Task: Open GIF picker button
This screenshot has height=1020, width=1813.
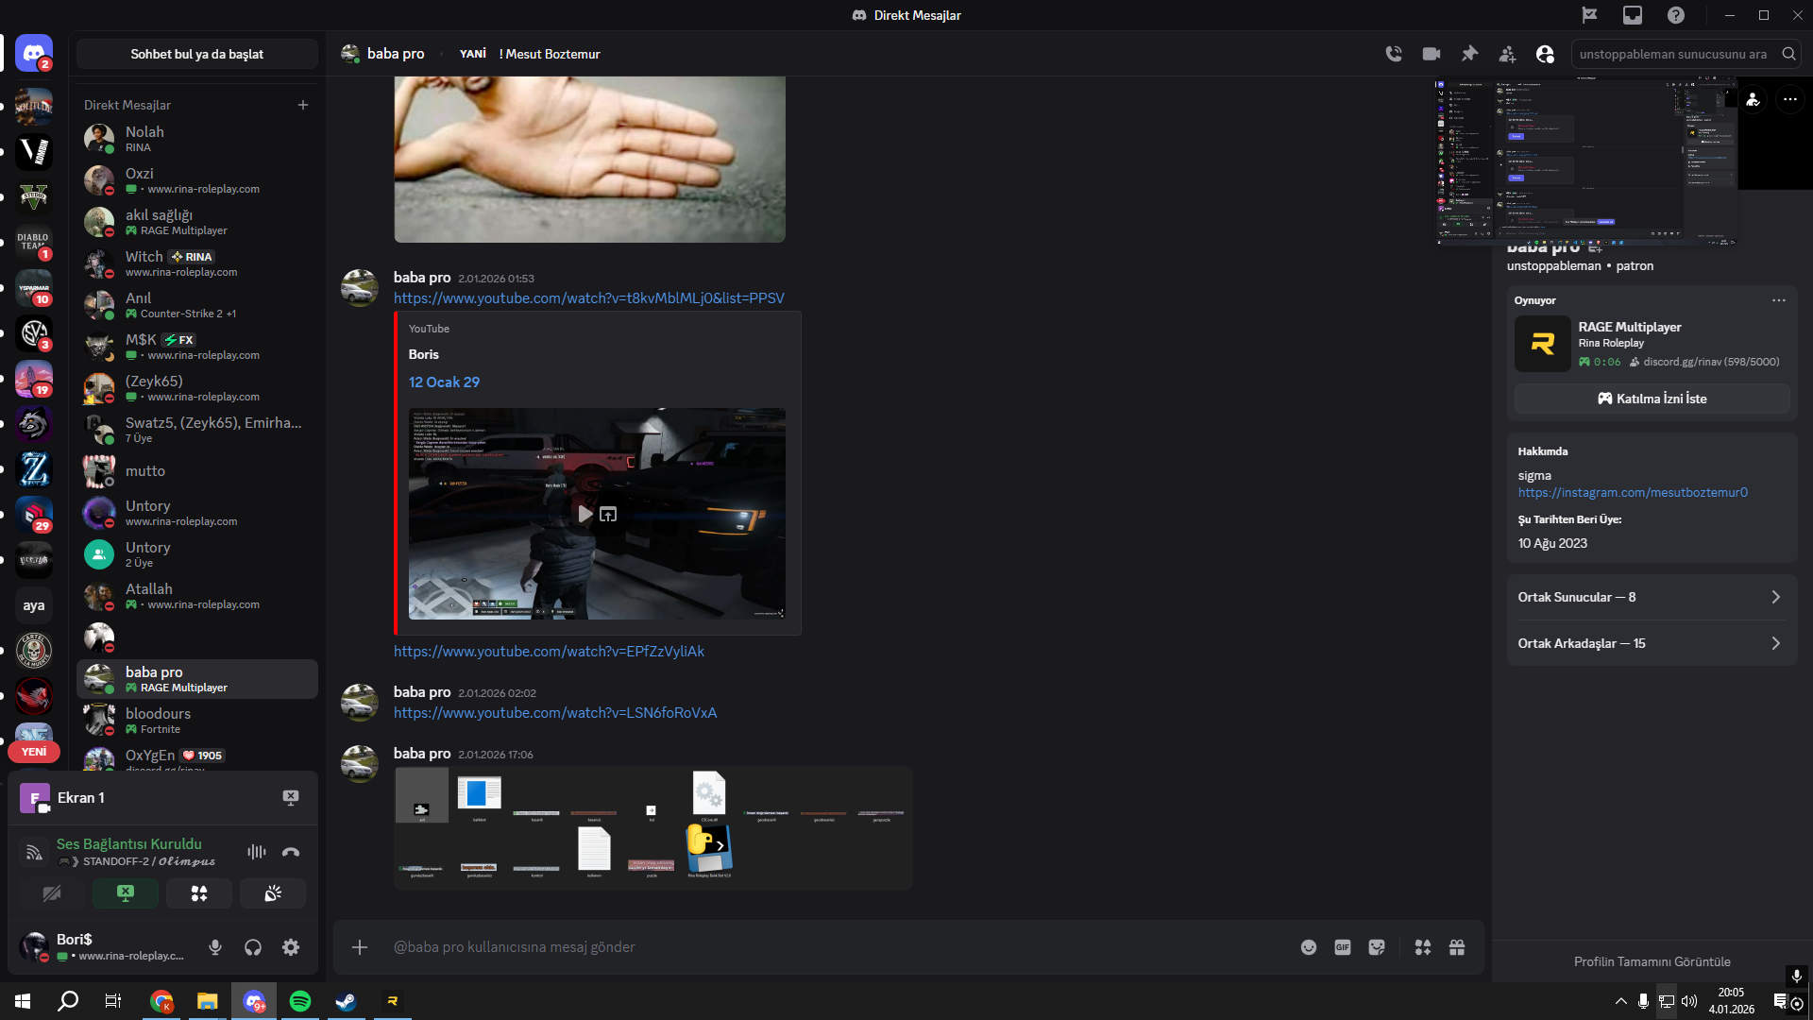Action: pyautogui.click(x=1343, y=947)
